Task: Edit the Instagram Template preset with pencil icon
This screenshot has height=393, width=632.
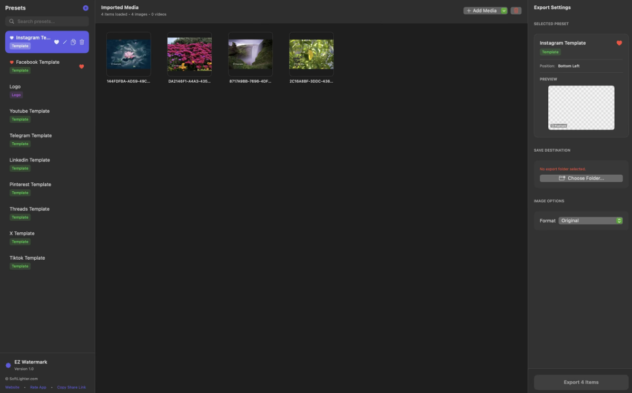Action: 65,42
